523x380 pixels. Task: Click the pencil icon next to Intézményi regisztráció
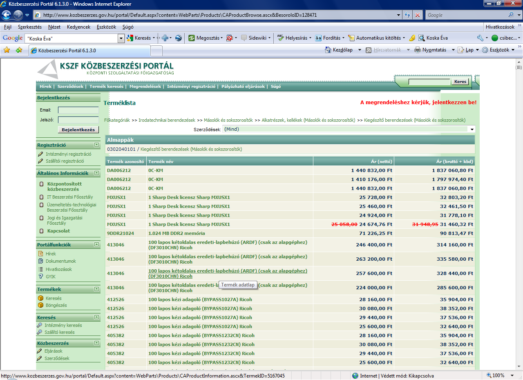point(40,154)
